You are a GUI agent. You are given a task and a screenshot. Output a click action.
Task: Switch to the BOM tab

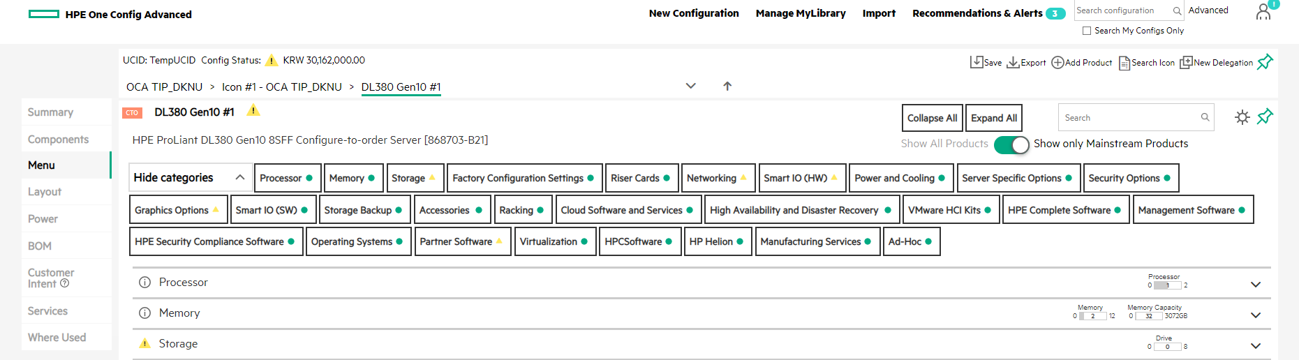pos(66,246)
